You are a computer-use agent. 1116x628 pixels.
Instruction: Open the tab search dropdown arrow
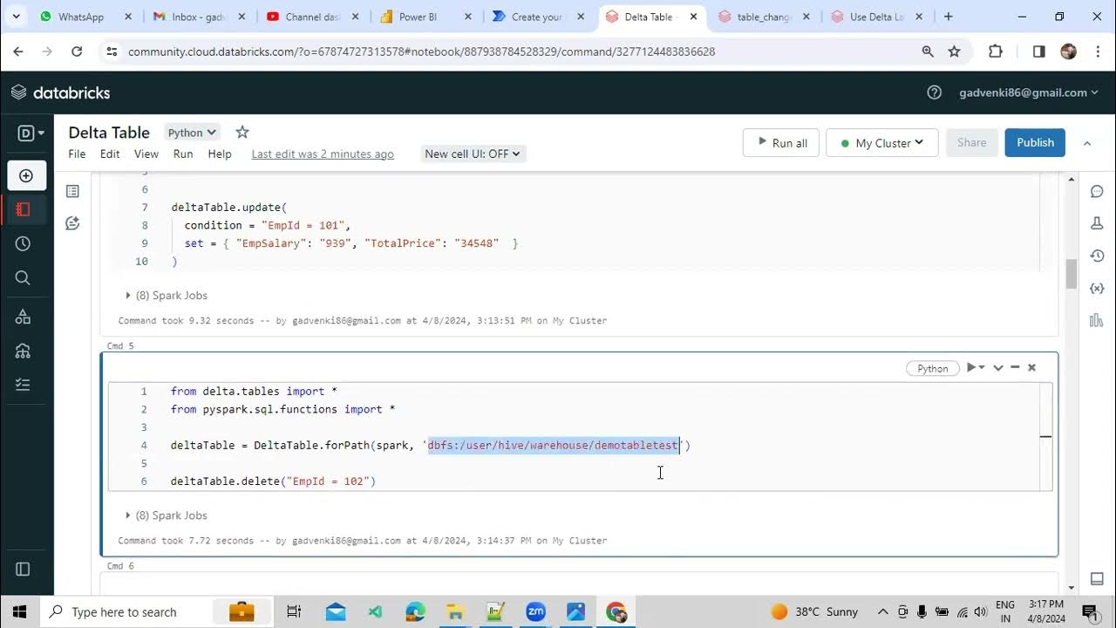(x=16, y=17)
